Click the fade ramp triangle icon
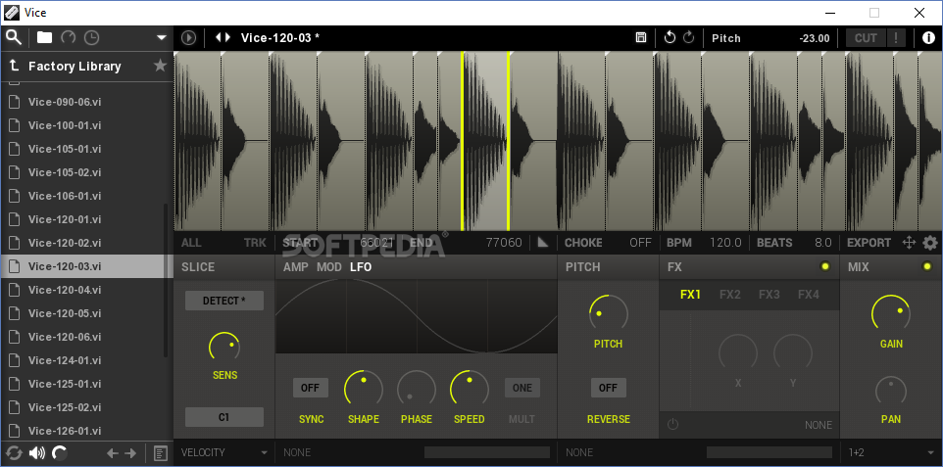The image size is (943, 467). click(x=542, y=242)
